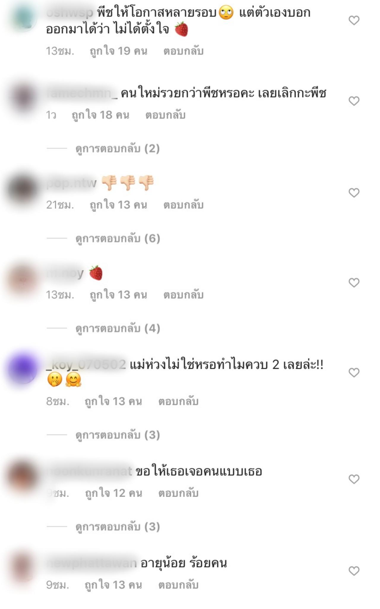
Task: Like the comment with 19 likes
Action: [354, 21]
